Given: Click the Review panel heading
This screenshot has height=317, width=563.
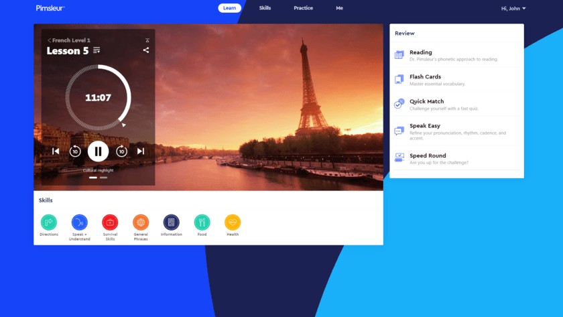Looking at the screenshot, I should tap(405, 33).
